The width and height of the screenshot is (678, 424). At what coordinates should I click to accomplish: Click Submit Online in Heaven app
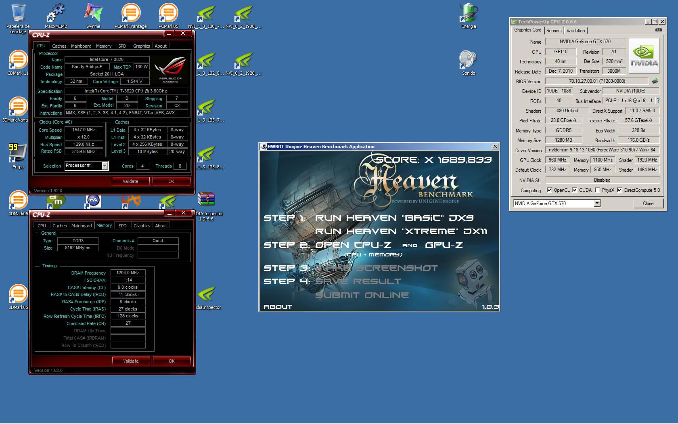coord(362,295)
